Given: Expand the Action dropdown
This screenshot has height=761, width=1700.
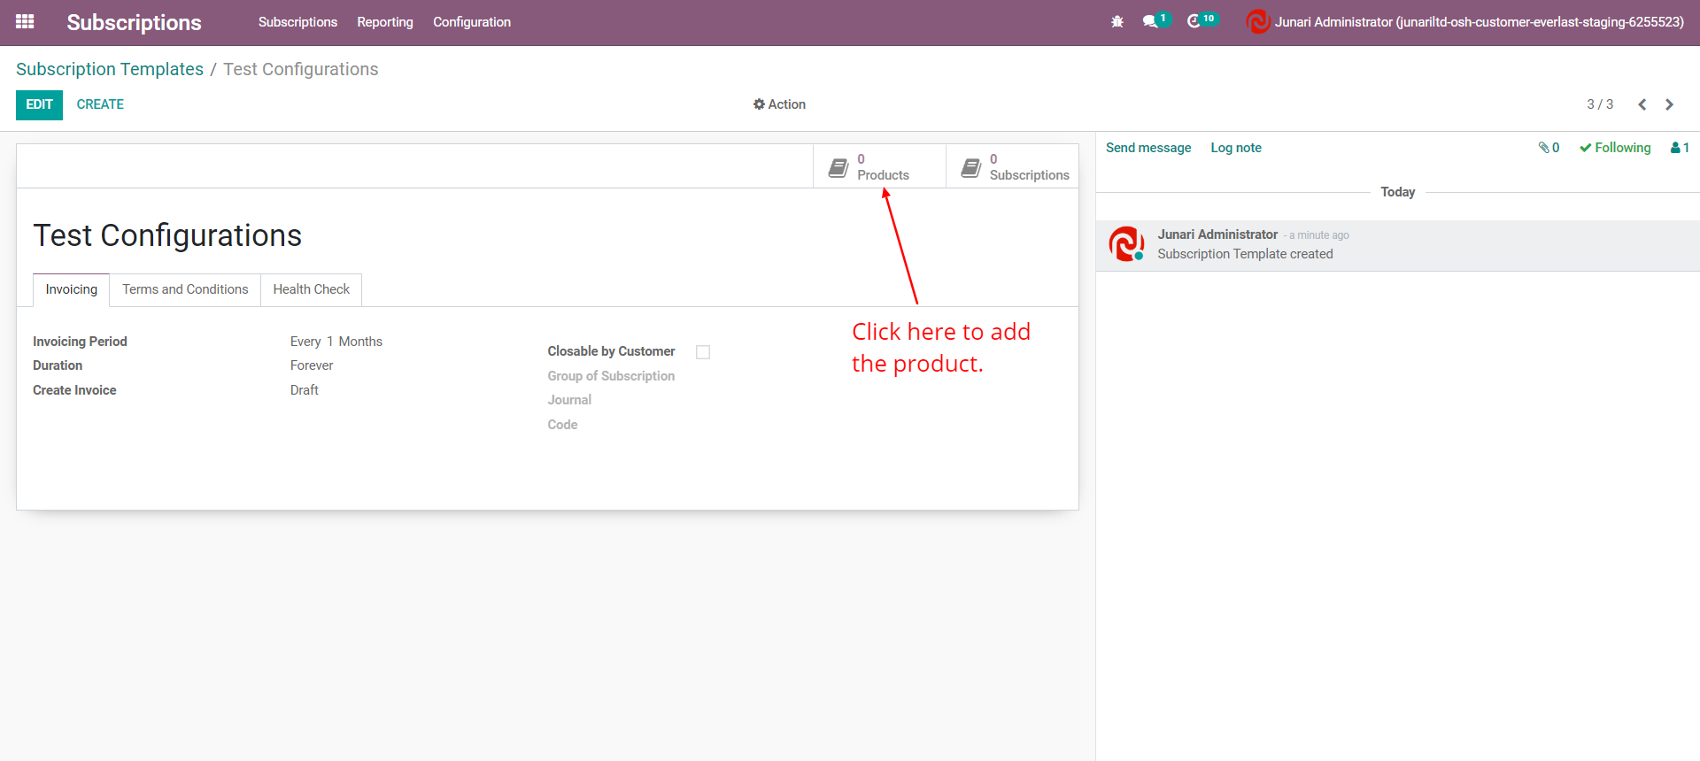Looking at the screenshot, I should 779,104.
